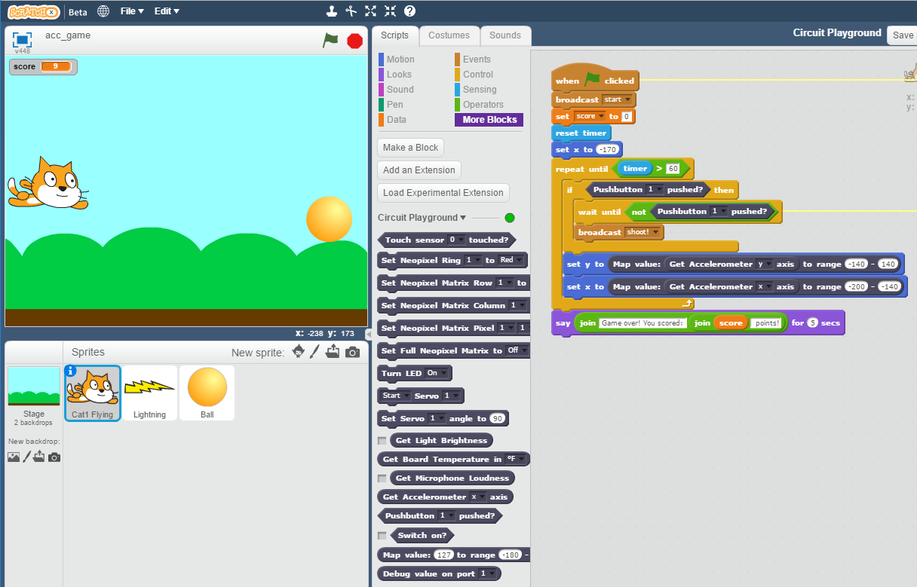Select the delete scissors tool
This screenshot has width=917, height=587.
351,11
